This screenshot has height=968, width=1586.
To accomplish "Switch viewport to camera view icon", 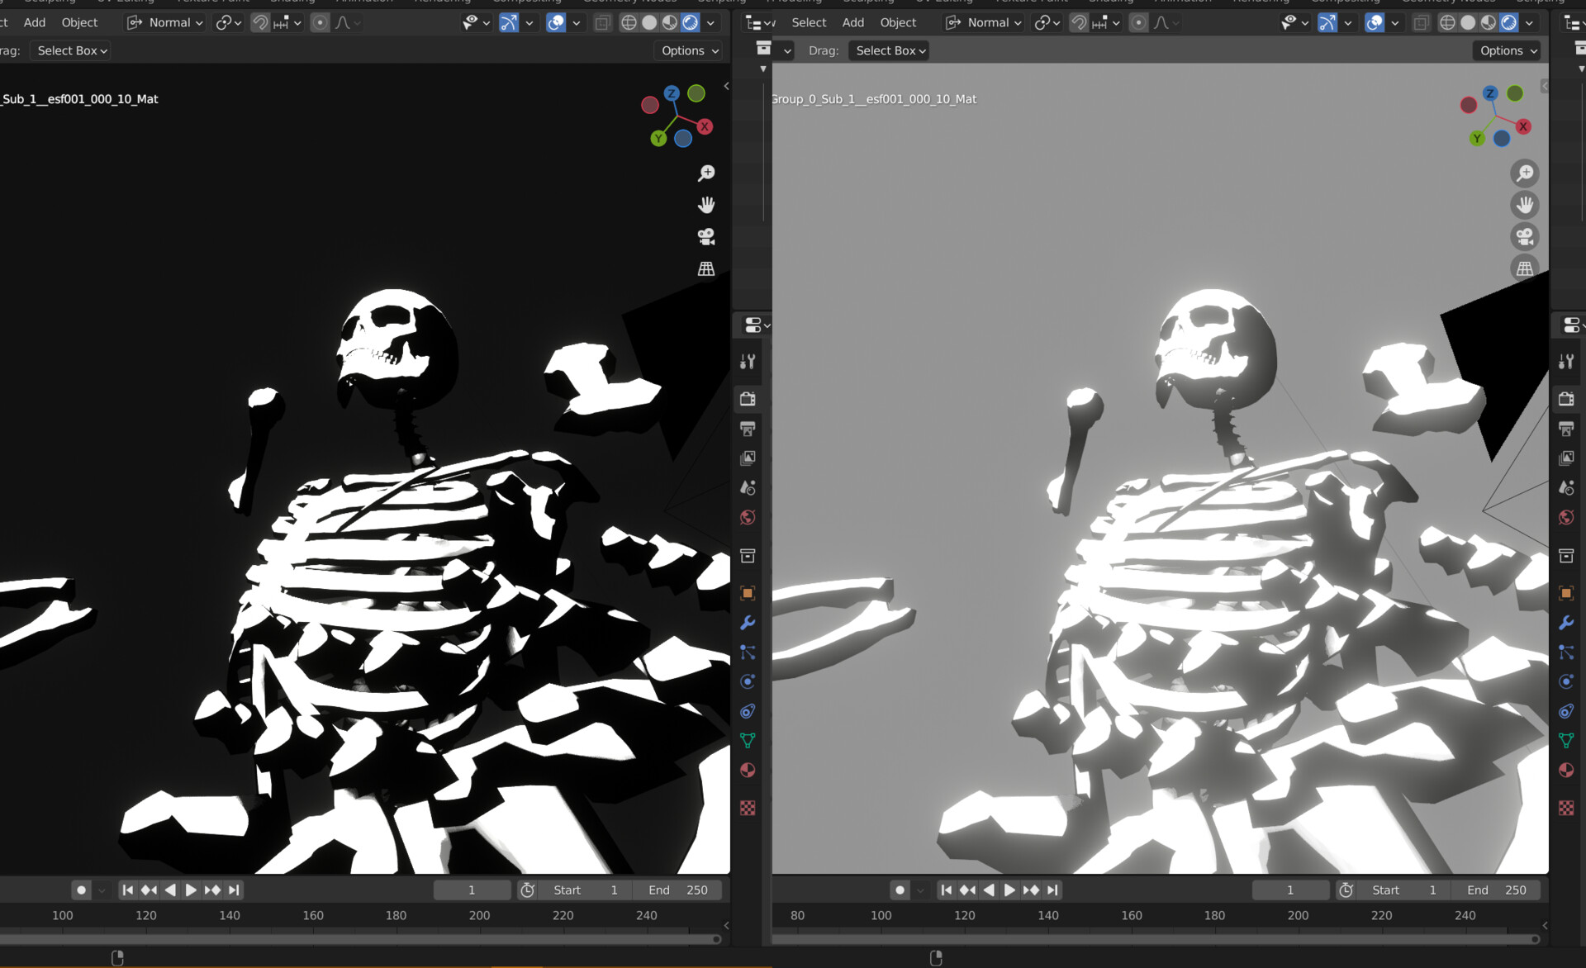I will pyautogui.click(x=706, y=237).
